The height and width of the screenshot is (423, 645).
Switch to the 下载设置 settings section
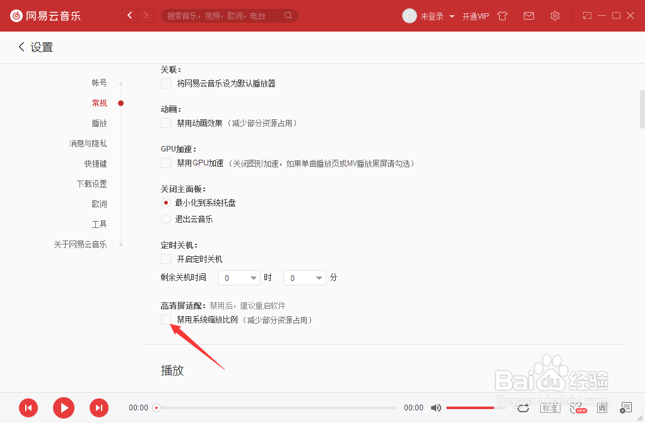point(92,184)
